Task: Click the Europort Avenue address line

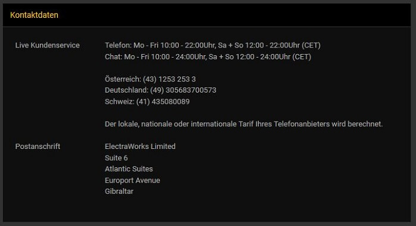Action: 132,180
